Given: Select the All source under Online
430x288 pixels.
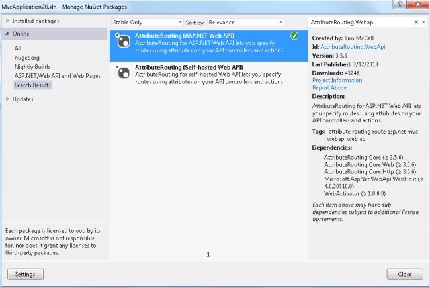Looking at the screenshot, I should [x=18, y=48].
